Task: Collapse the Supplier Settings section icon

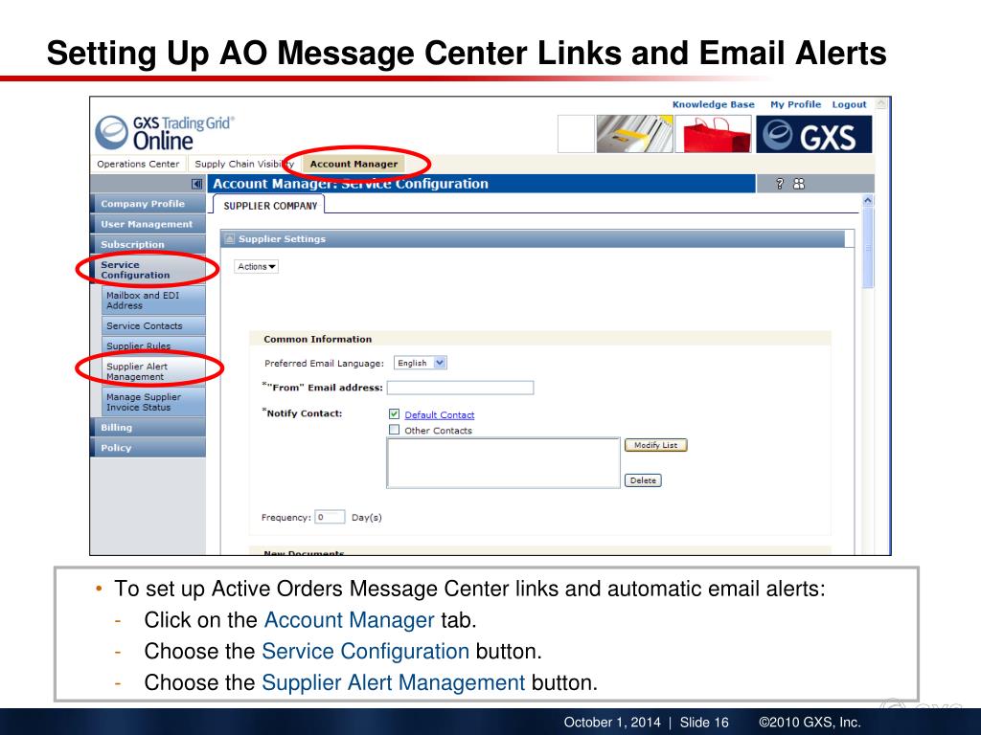Action: click(230, 238)
